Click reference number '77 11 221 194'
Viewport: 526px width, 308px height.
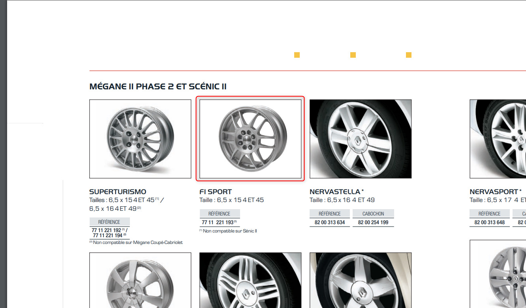pos(107,236)
